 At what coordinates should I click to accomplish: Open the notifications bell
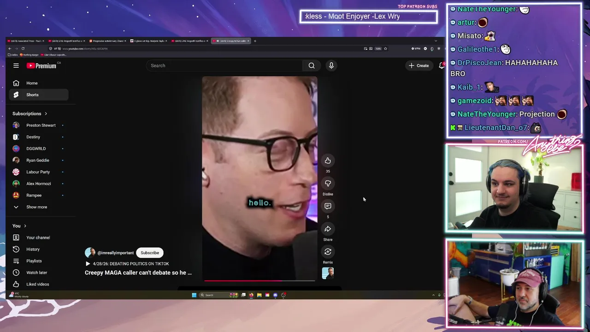442,65
